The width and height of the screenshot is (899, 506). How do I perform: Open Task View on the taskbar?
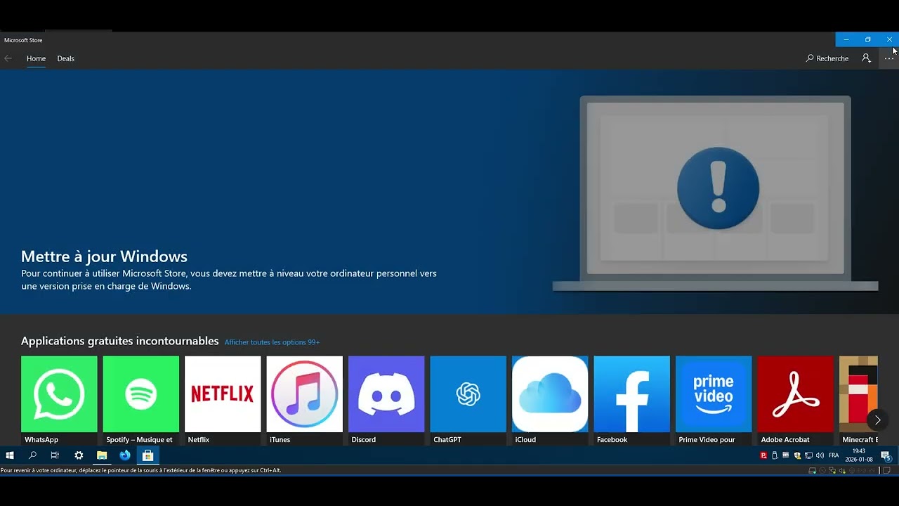55,455
